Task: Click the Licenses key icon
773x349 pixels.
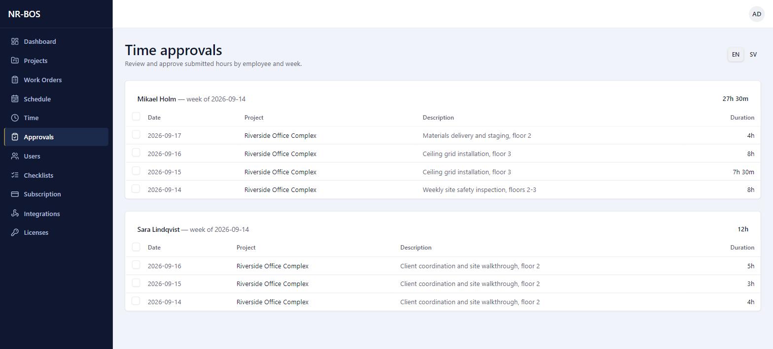Action: [x=15, y=232]
